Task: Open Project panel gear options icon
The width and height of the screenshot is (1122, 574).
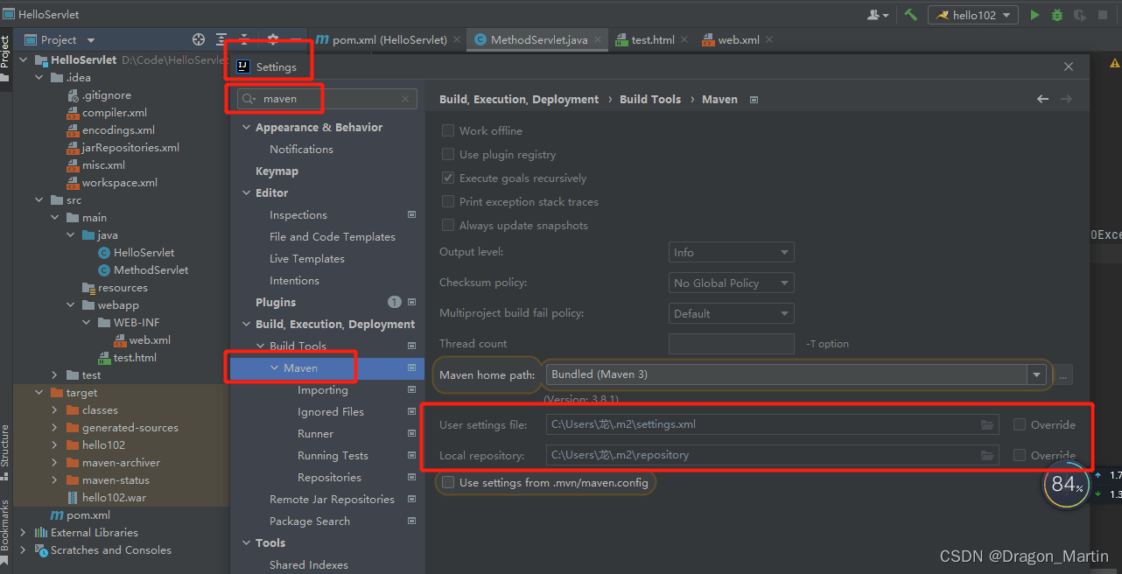Action: [273, 39]
